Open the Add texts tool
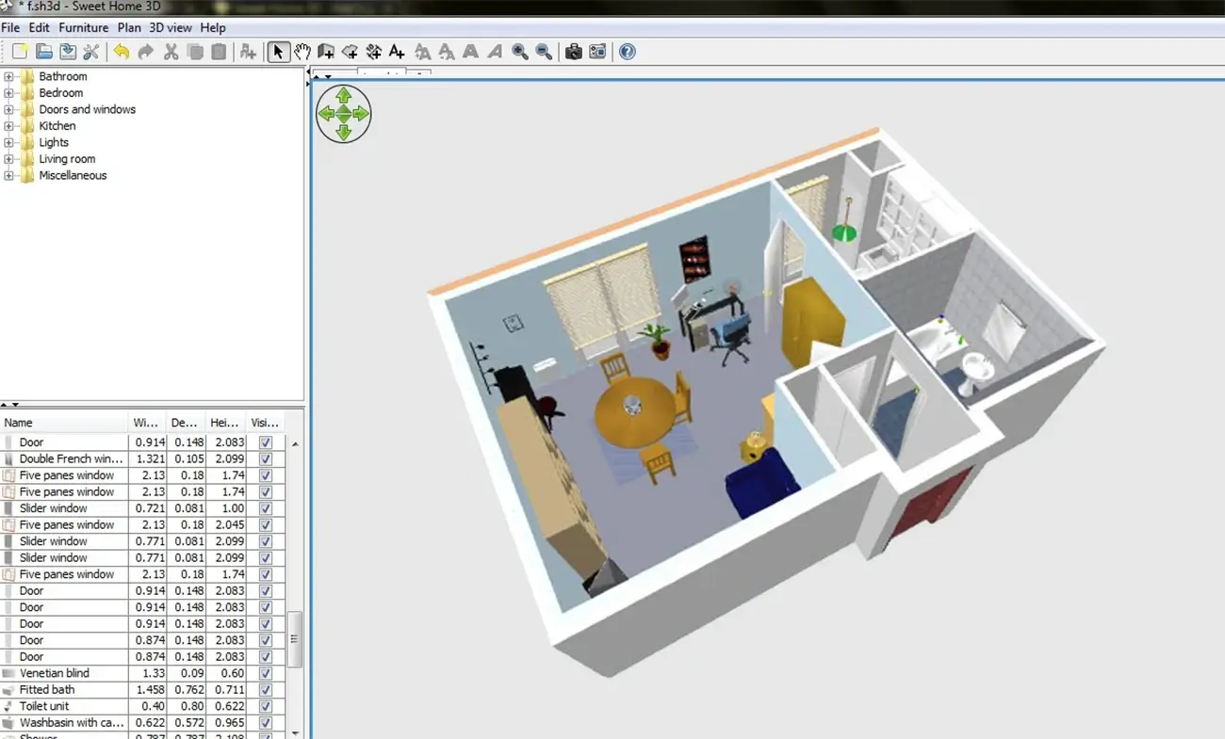The image size is (1225, 739). [396, 52]
